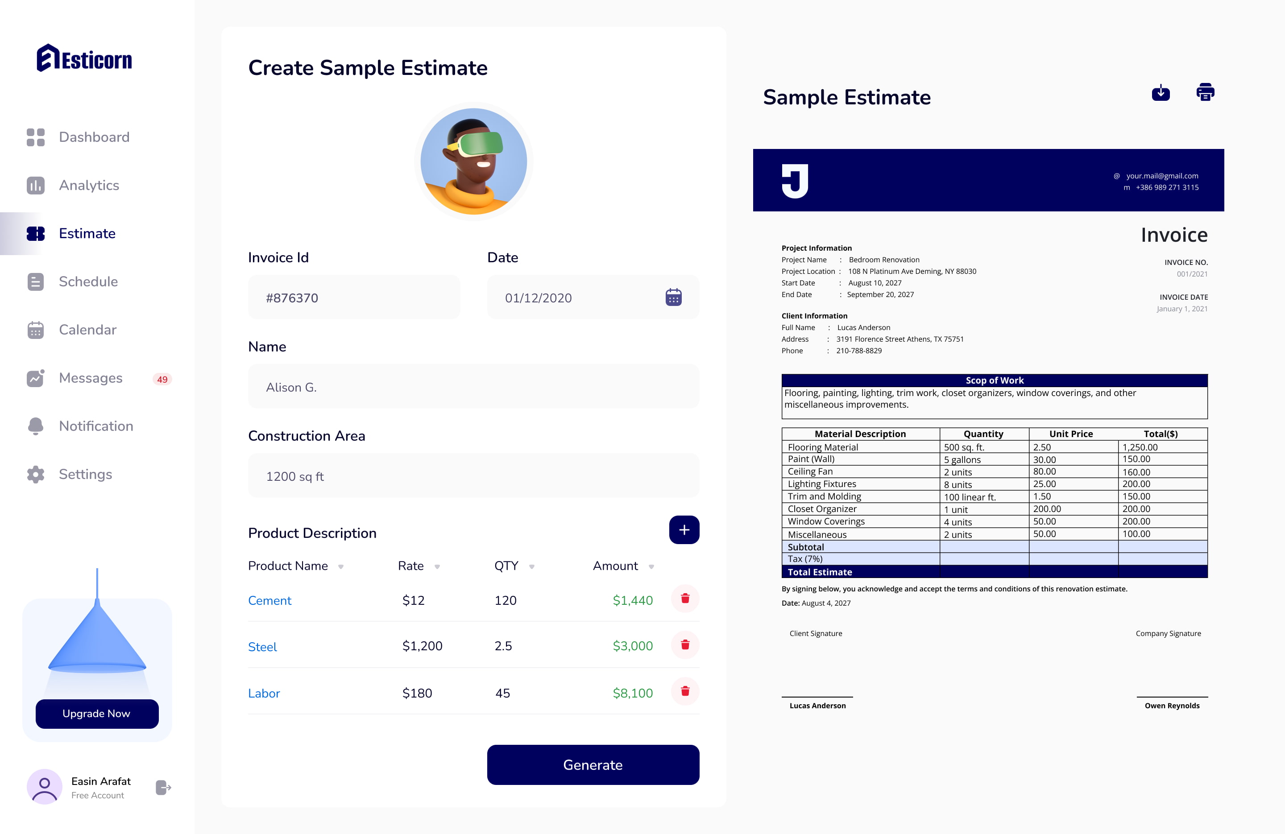
Task: Delete the Steel product row
Action: tap(684, 645)
